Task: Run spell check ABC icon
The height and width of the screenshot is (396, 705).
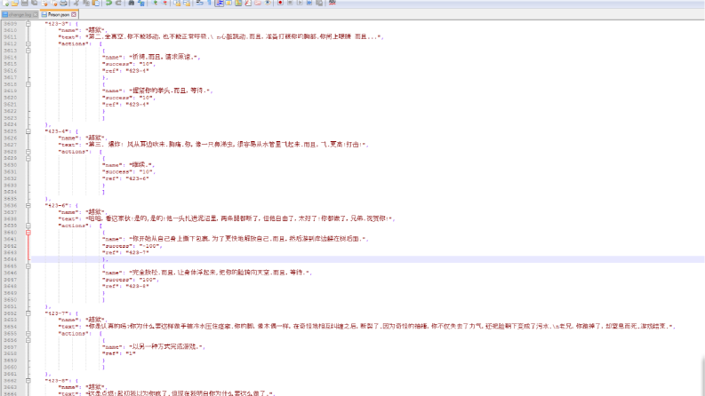Action: [332, 3]
